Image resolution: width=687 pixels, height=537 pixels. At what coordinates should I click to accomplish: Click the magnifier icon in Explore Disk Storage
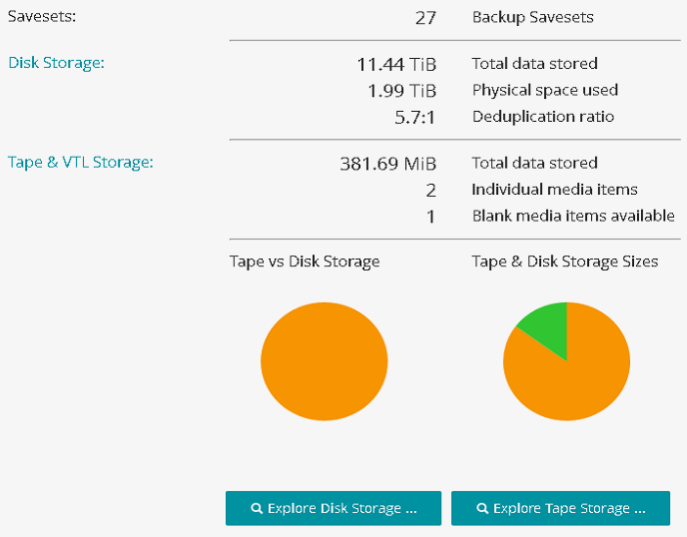click(257, 509)
